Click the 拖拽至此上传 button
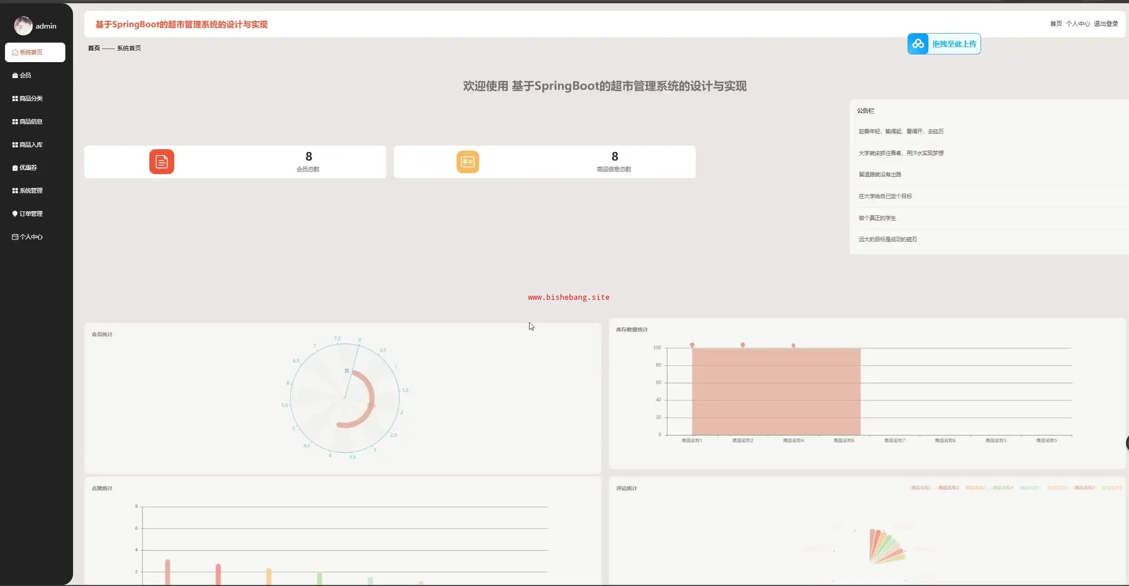The height and width of the screenshot is (586, 1129). tap(954, 44)
